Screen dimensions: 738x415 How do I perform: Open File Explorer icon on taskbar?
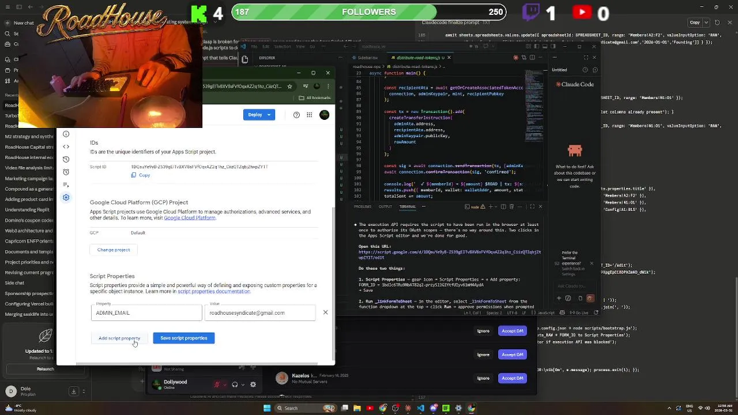357,408
